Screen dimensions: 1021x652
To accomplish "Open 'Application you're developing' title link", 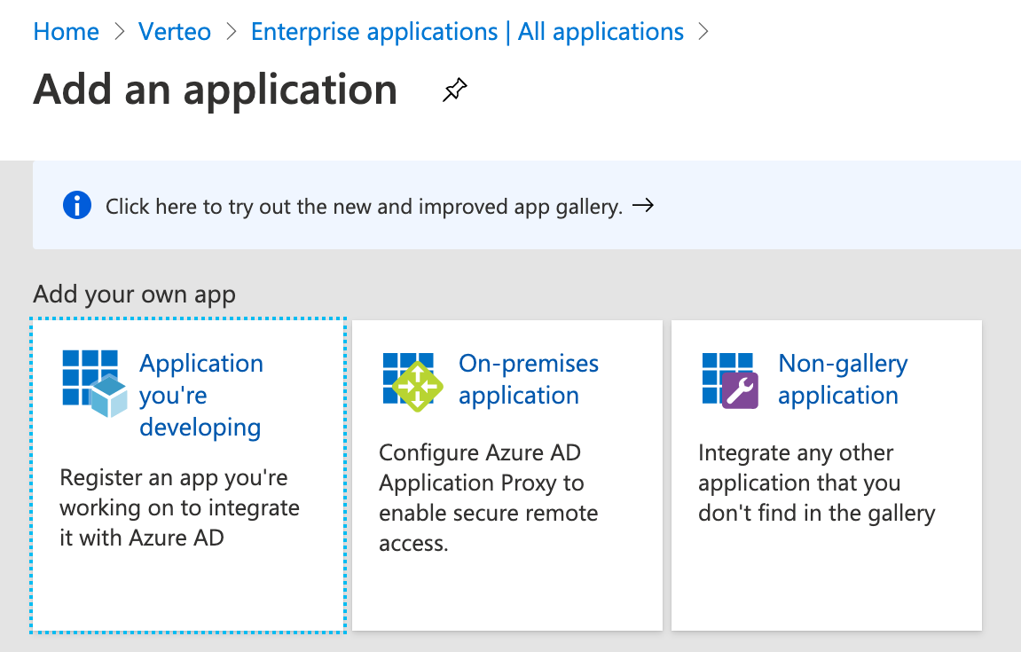I will point(201,396).
